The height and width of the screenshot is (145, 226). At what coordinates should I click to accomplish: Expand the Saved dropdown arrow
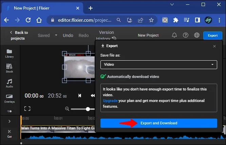[x=56, y=35]
